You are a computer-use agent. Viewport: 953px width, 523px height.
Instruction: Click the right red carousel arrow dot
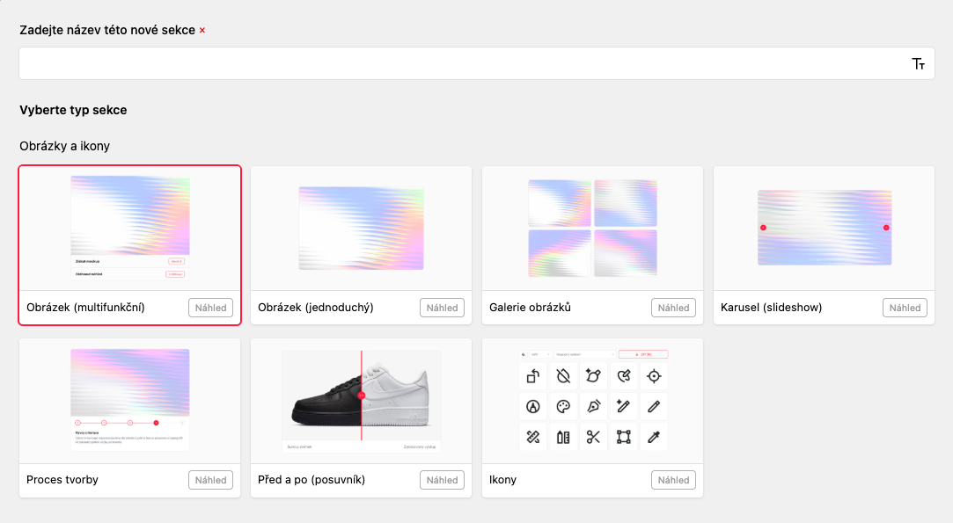886,228
